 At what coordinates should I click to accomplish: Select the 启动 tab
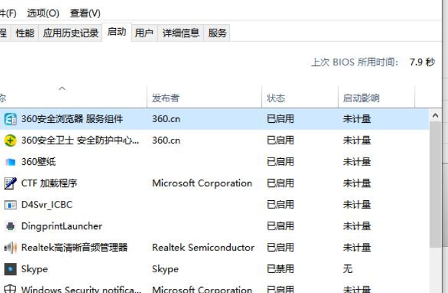point(117,32)
